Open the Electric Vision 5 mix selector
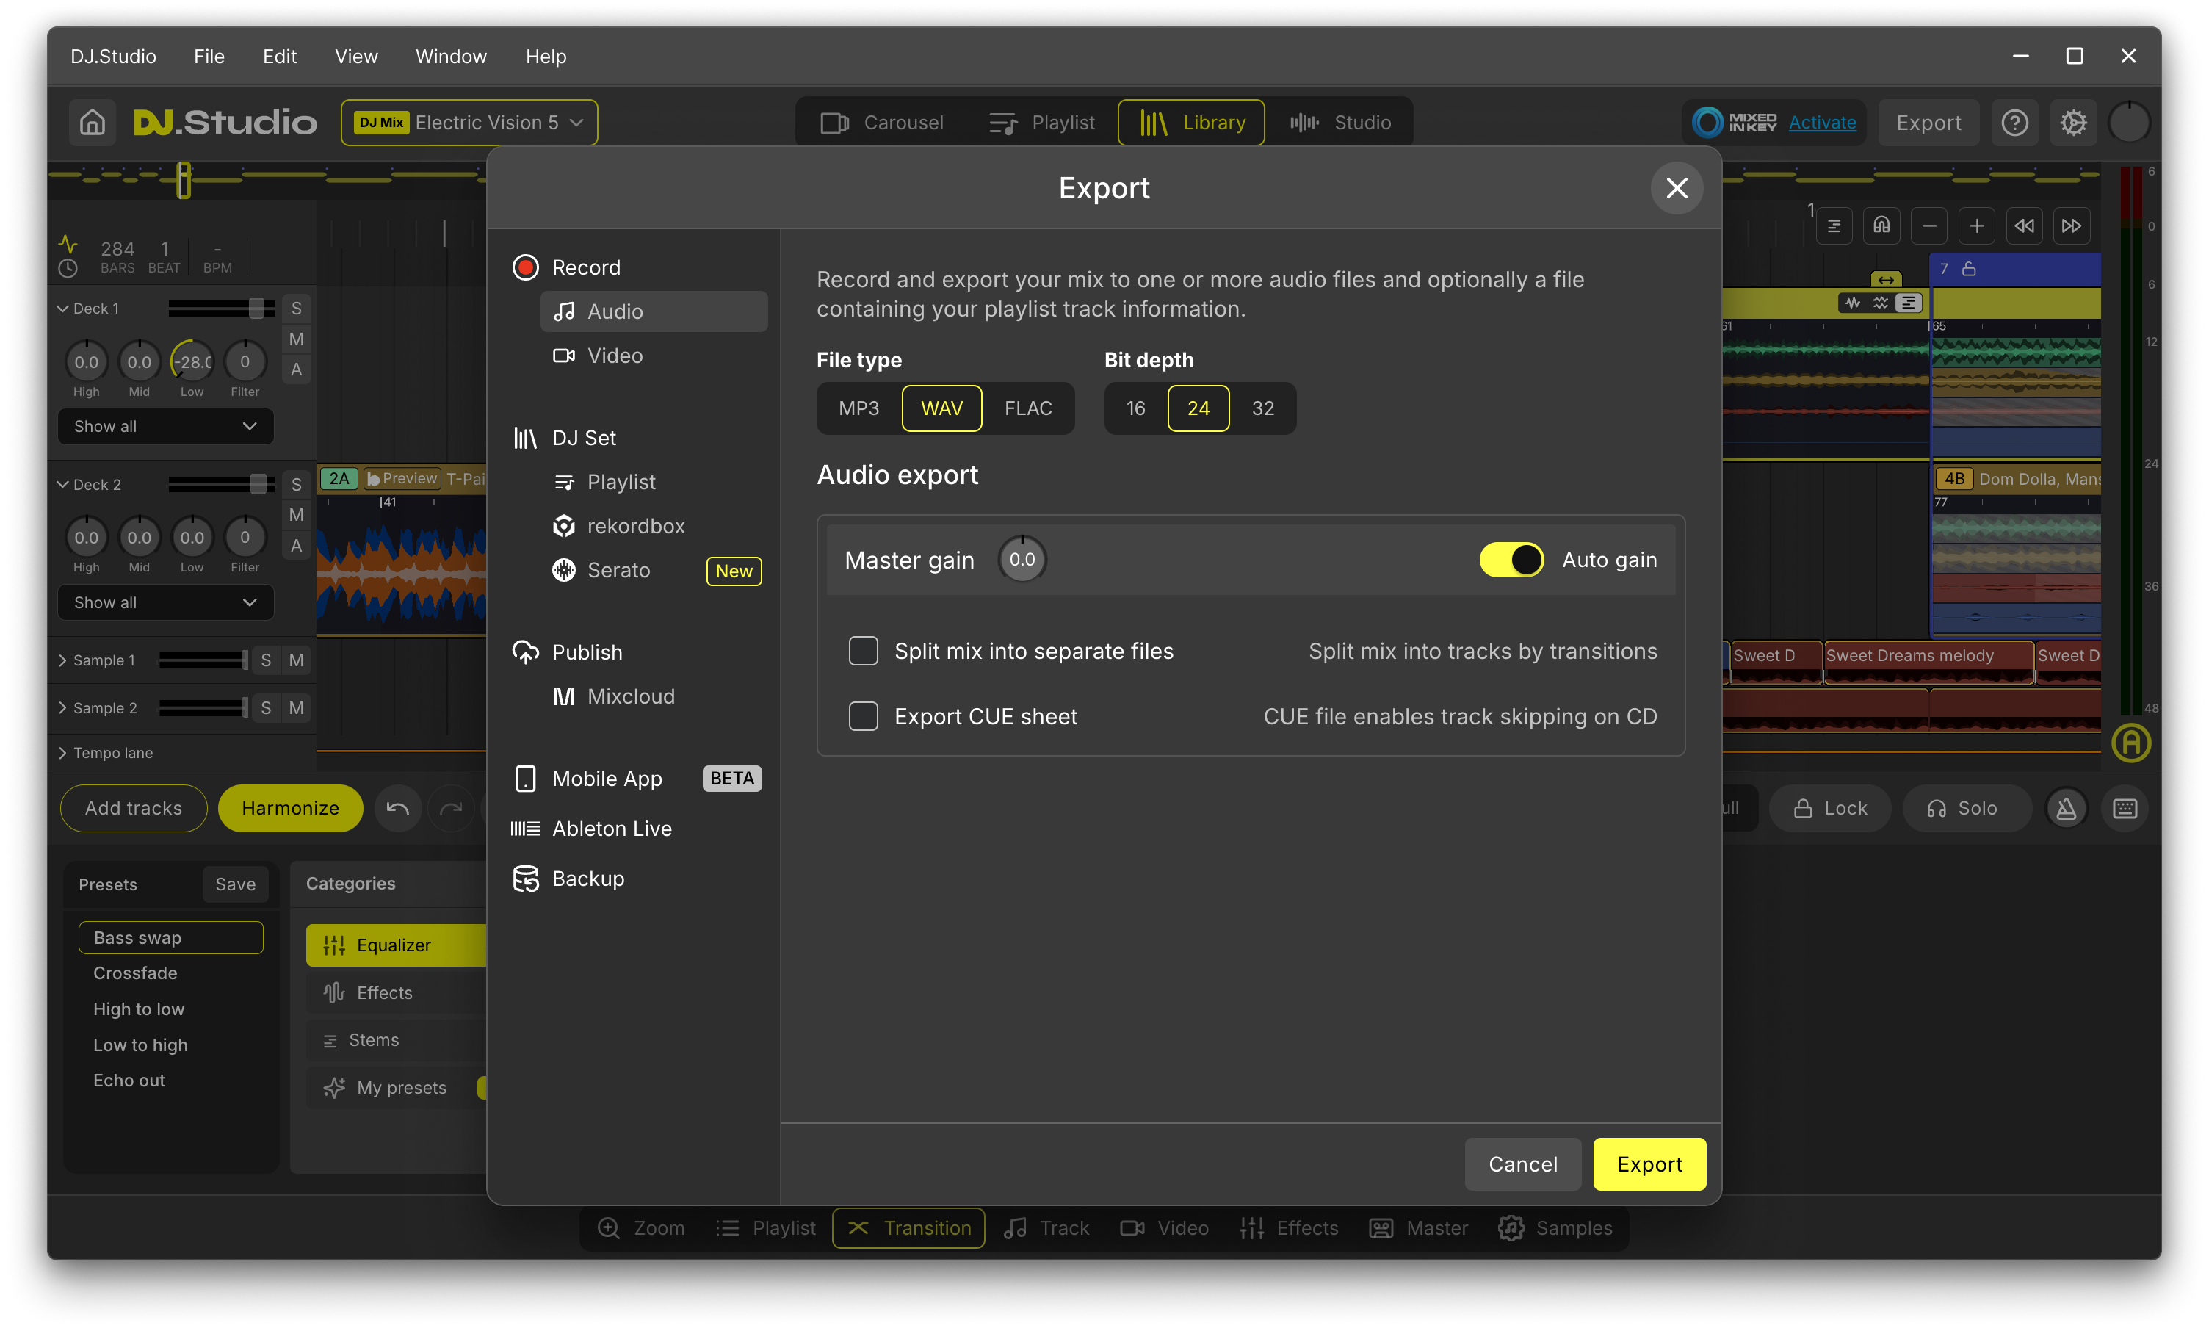 click(x=469, y=122)
